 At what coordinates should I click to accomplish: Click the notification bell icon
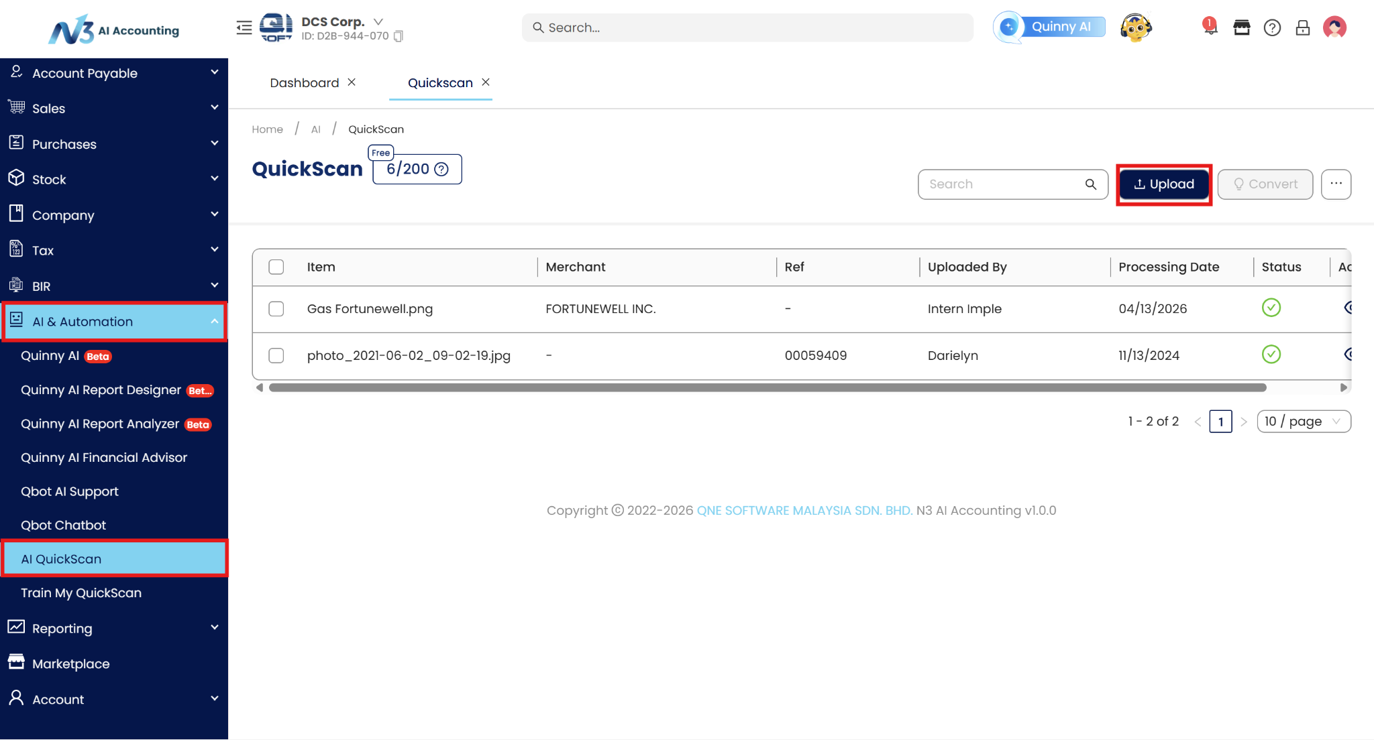[x=1210, y=27]
